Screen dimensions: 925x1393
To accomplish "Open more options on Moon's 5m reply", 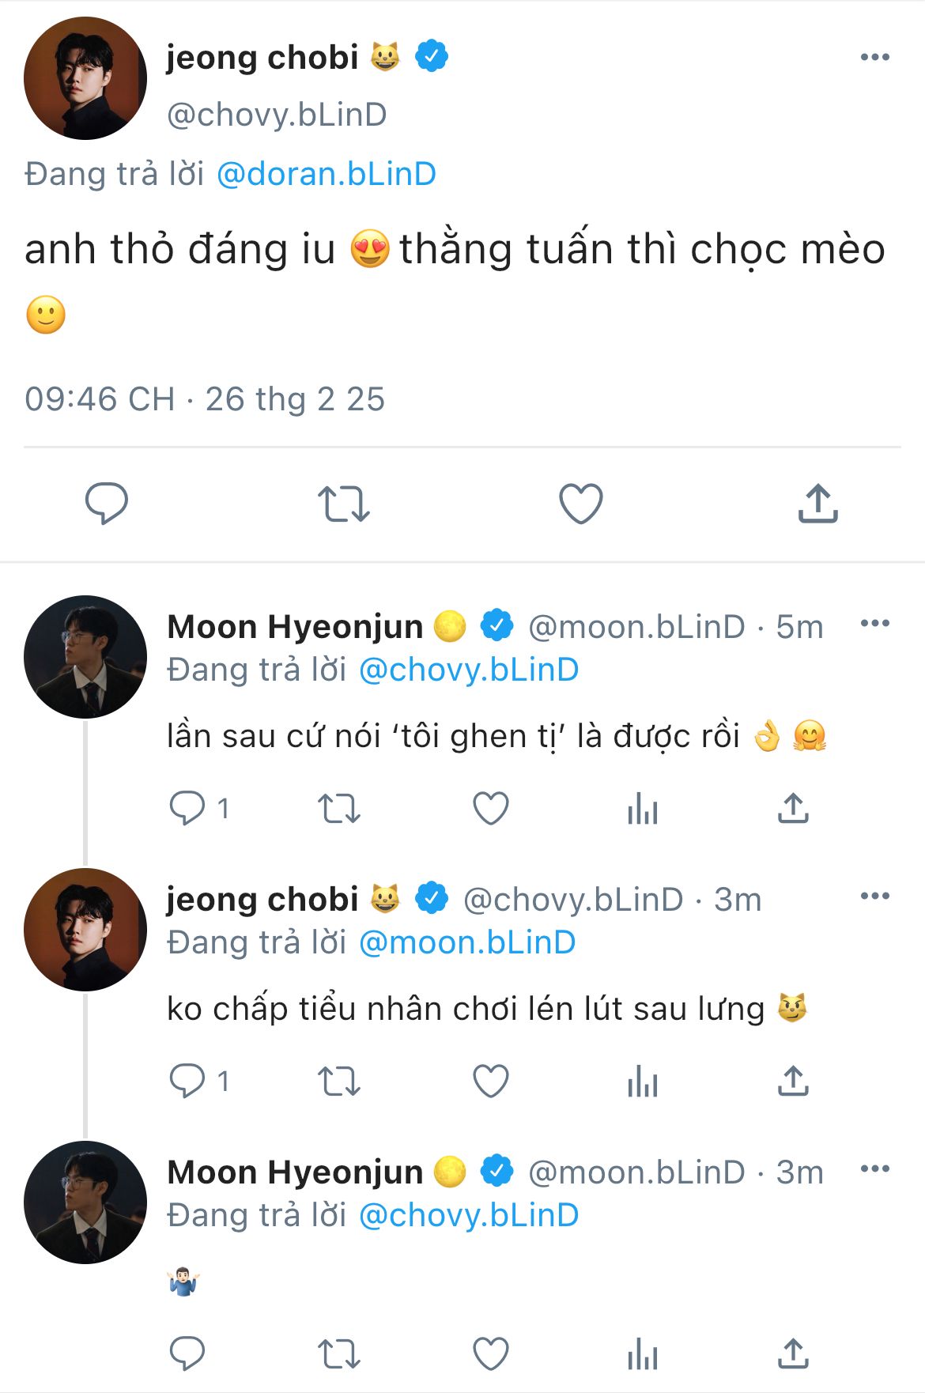I will point(874,623).
